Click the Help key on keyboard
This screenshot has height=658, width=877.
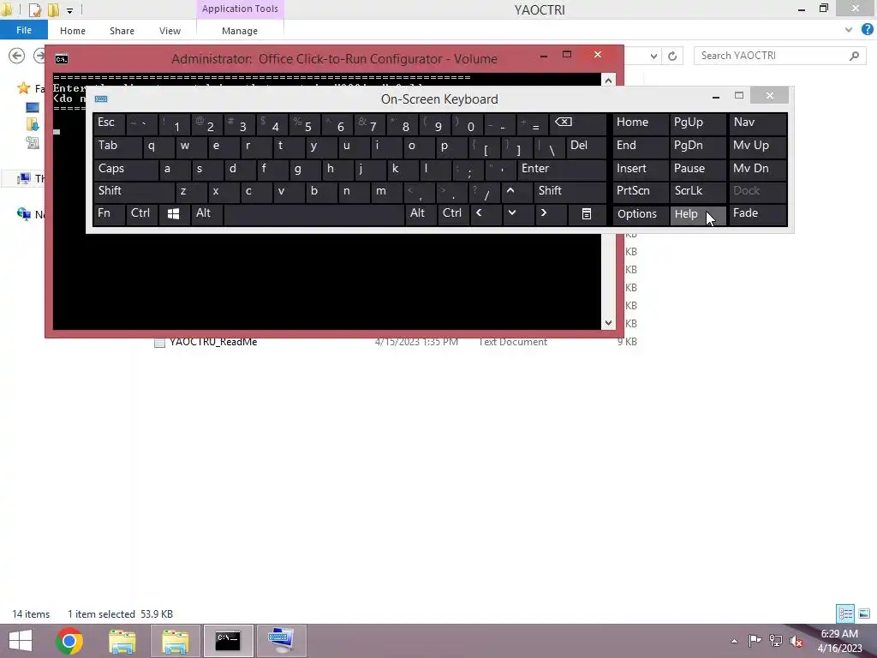click(x=697, y=214)
